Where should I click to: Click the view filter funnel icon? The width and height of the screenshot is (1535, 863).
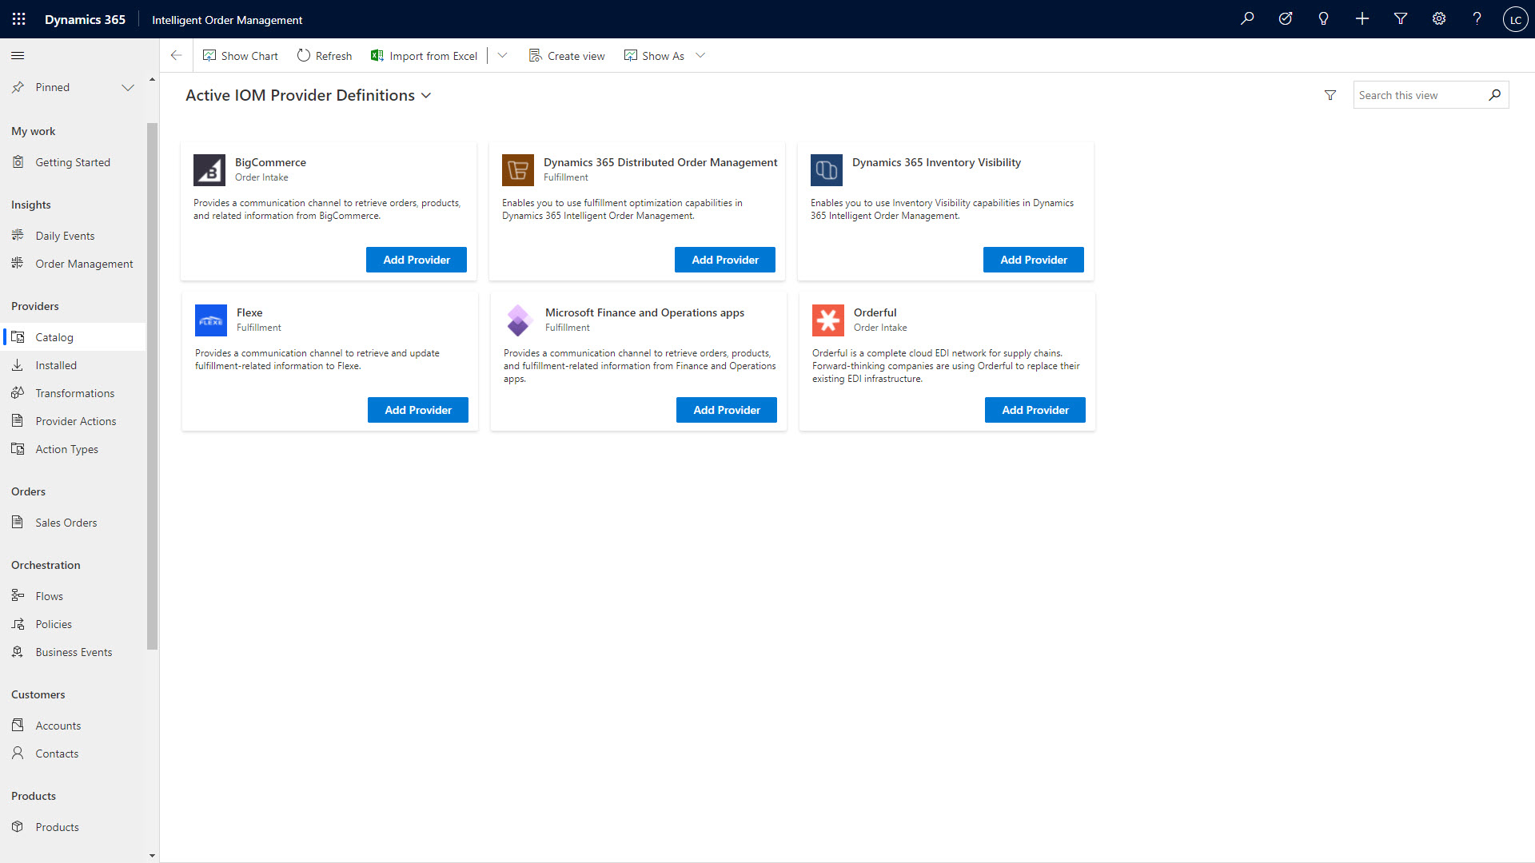[x=1330, y=95]
